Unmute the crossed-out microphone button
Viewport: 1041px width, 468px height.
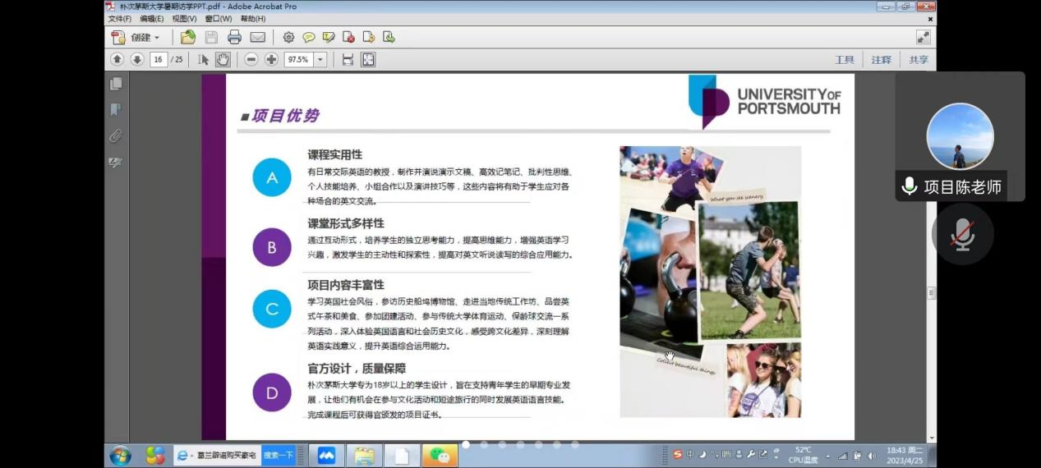click(962, 234)
